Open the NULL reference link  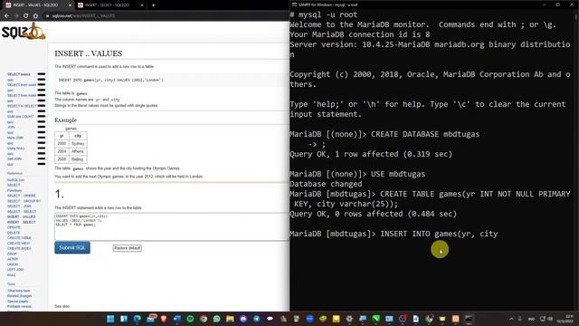click(x=12, y=275)
